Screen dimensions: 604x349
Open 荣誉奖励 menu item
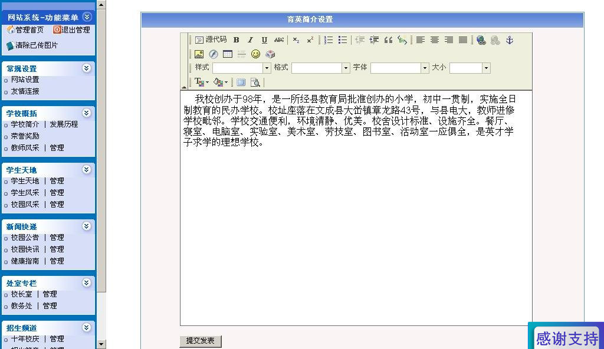[x=25, y=136]
